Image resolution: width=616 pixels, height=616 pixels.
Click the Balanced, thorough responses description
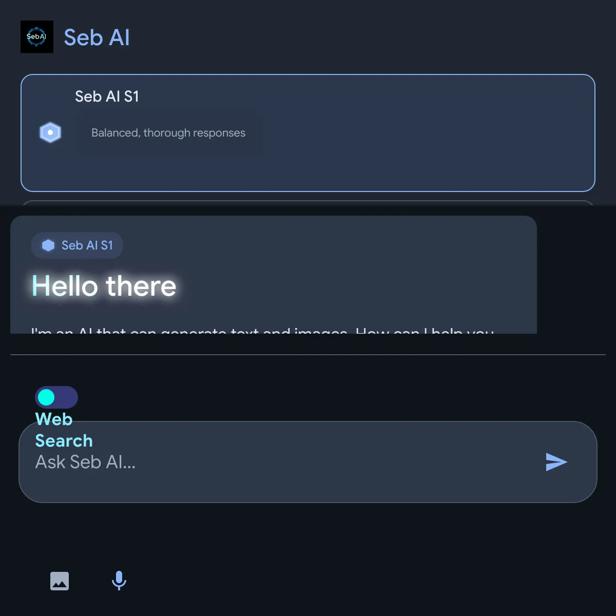168,133
